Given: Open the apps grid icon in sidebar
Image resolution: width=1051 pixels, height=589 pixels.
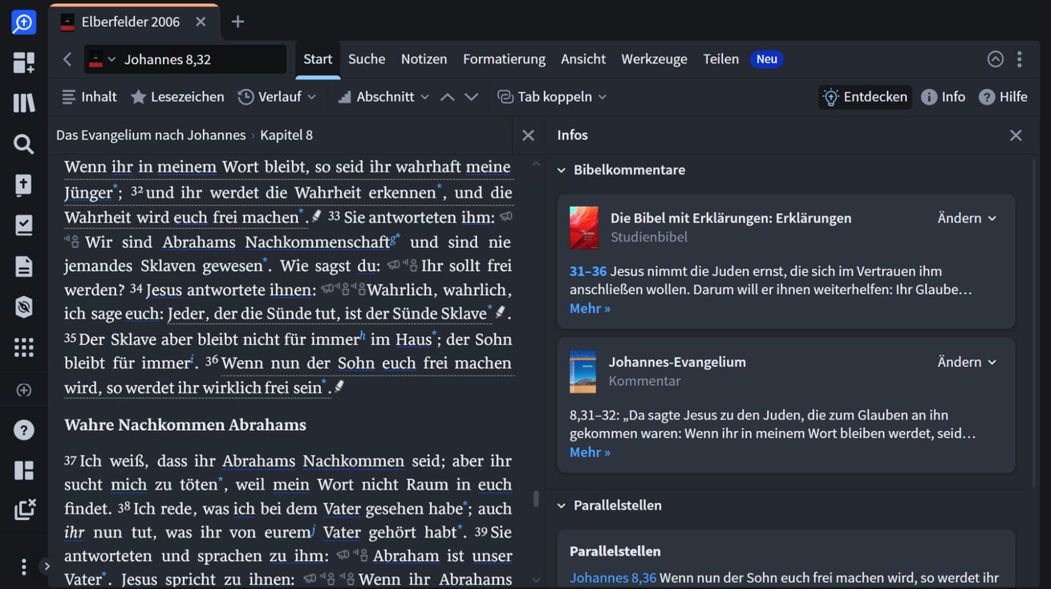Looking at the screenshot, I should coord(23,347).
